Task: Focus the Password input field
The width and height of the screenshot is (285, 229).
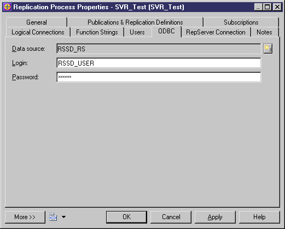Action: pyautogui.click(x=159, y=77)
